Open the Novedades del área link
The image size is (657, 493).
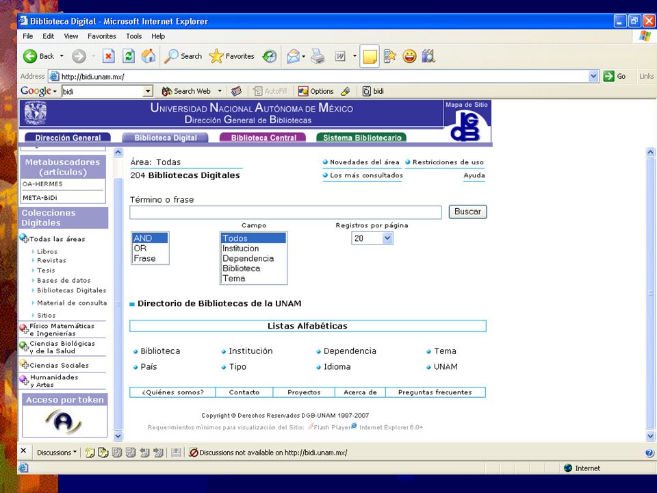(x=365, y=162)
